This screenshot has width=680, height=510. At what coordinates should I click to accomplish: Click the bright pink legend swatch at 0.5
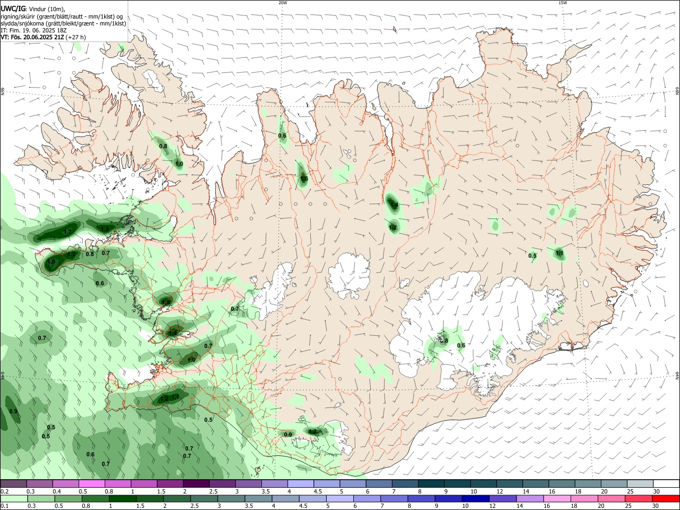click(91, 484)
